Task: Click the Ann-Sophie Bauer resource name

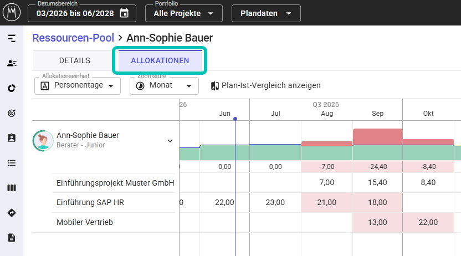Action: tap(88, 135)
